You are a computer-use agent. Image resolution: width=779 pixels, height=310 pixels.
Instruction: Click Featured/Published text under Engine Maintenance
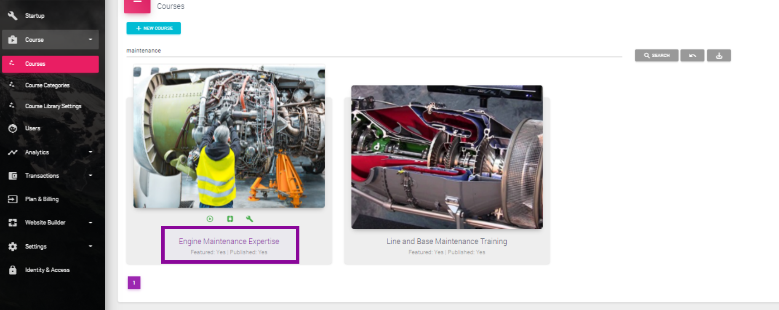point(229,252)
